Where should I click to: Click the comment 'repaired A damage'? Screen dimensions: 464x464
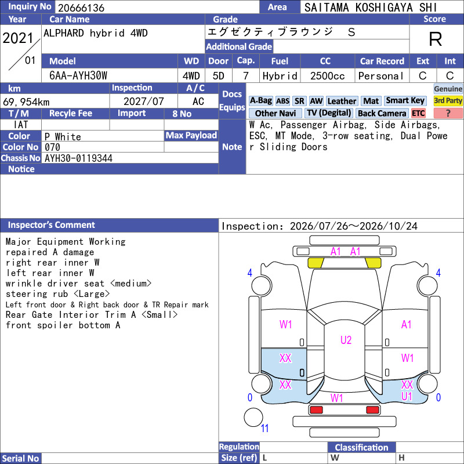click(50, 252)
